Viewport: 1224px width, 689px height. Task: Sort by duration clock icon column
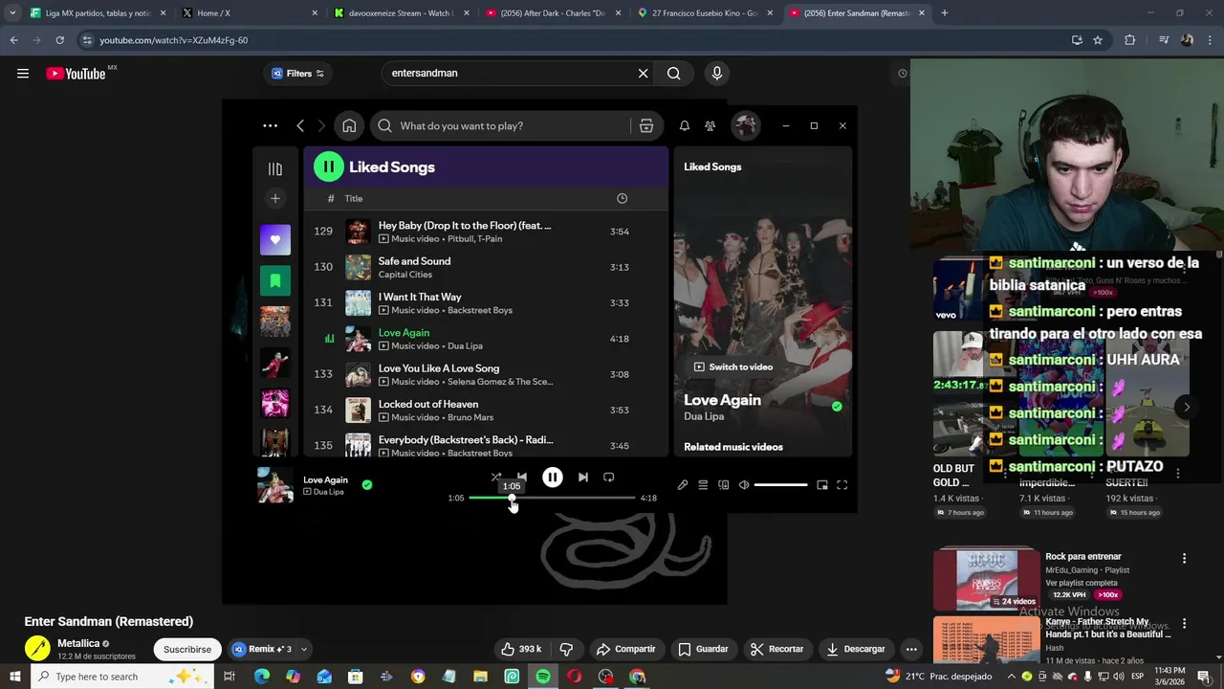[x=623, y=198]
